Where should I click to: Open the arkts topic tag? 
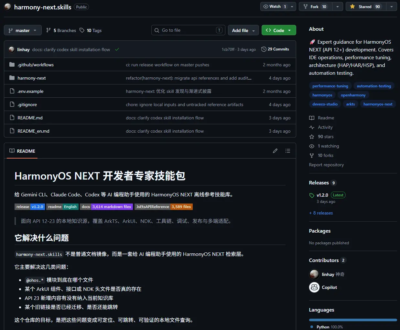coord(351,104)
